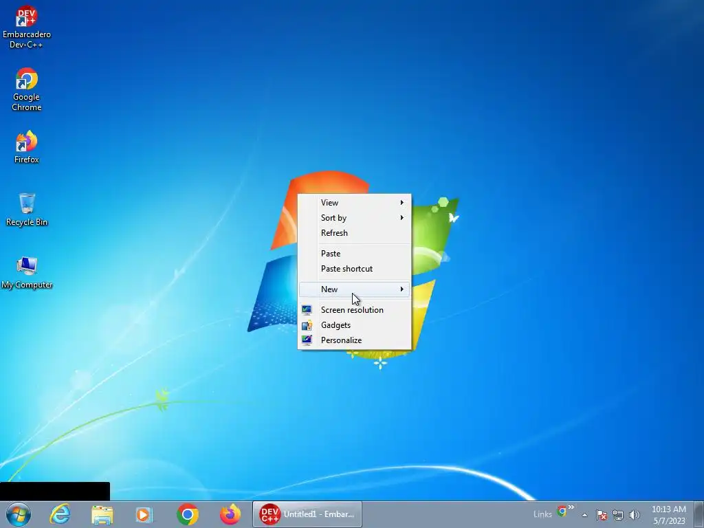Screen dimensions: 704x528
Task: Open the Sort by submenu
Action: coord(354,218)
